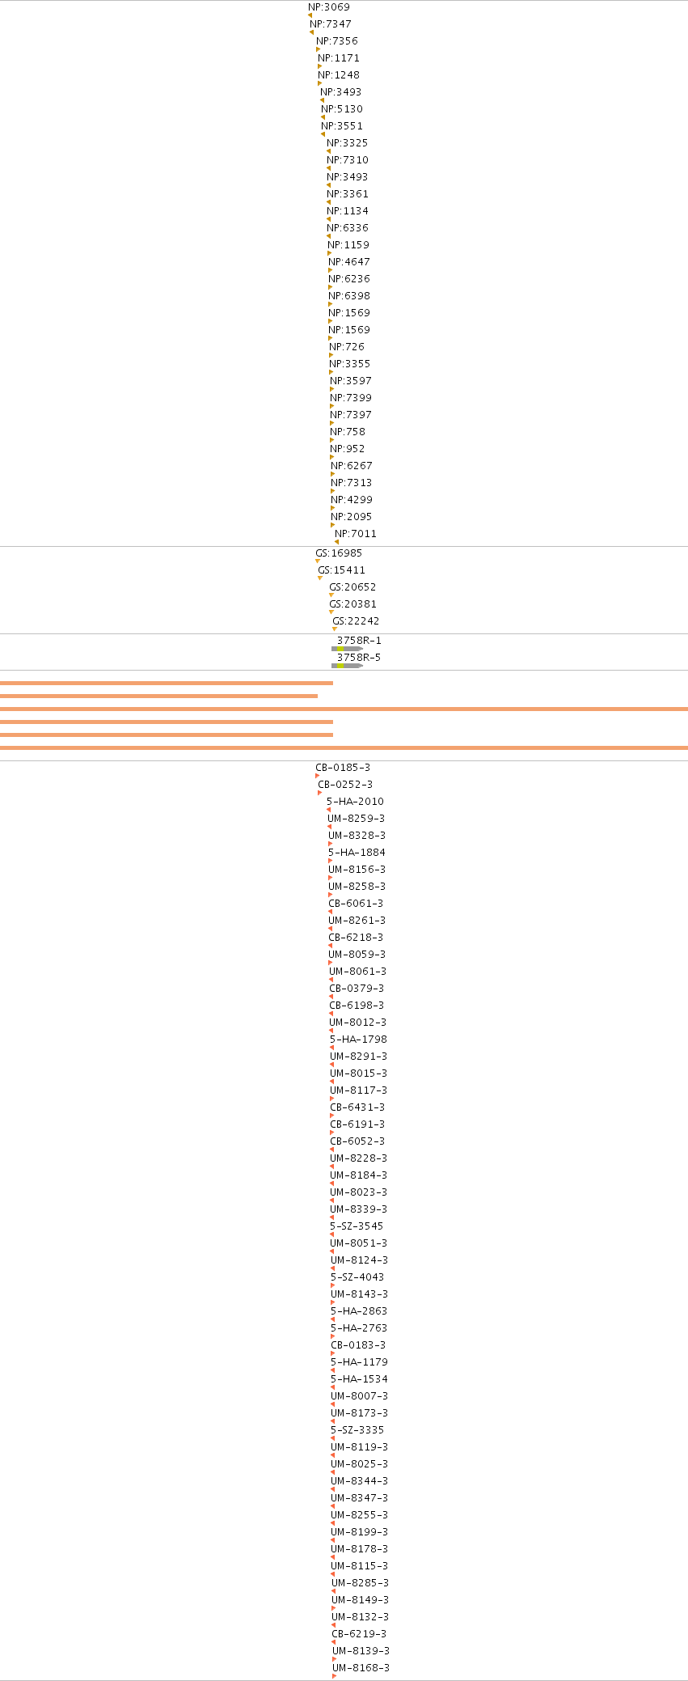Screen dimensions: 688x1681
Task: Select feature UM-8199-3
Action: pos(360,1532)
